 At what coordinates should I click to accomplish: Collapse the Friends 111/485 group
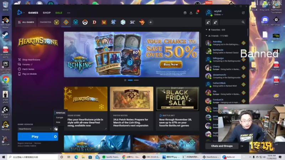[207, 36]
